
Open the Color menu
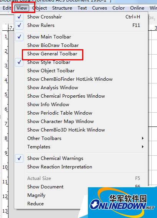119,8
